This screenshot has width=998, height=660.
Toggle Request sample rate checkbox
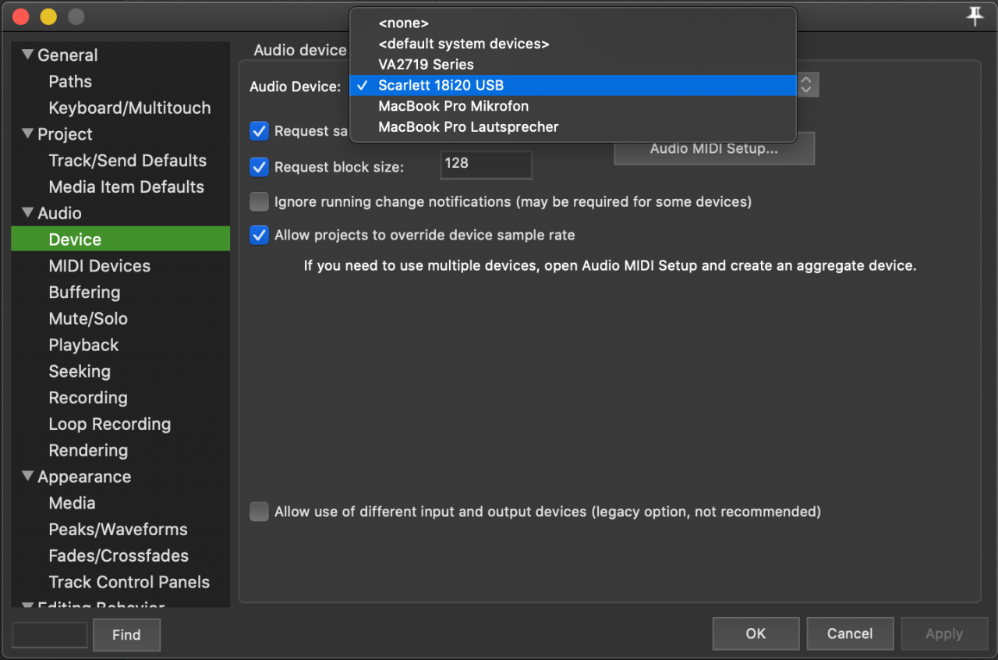259,131
